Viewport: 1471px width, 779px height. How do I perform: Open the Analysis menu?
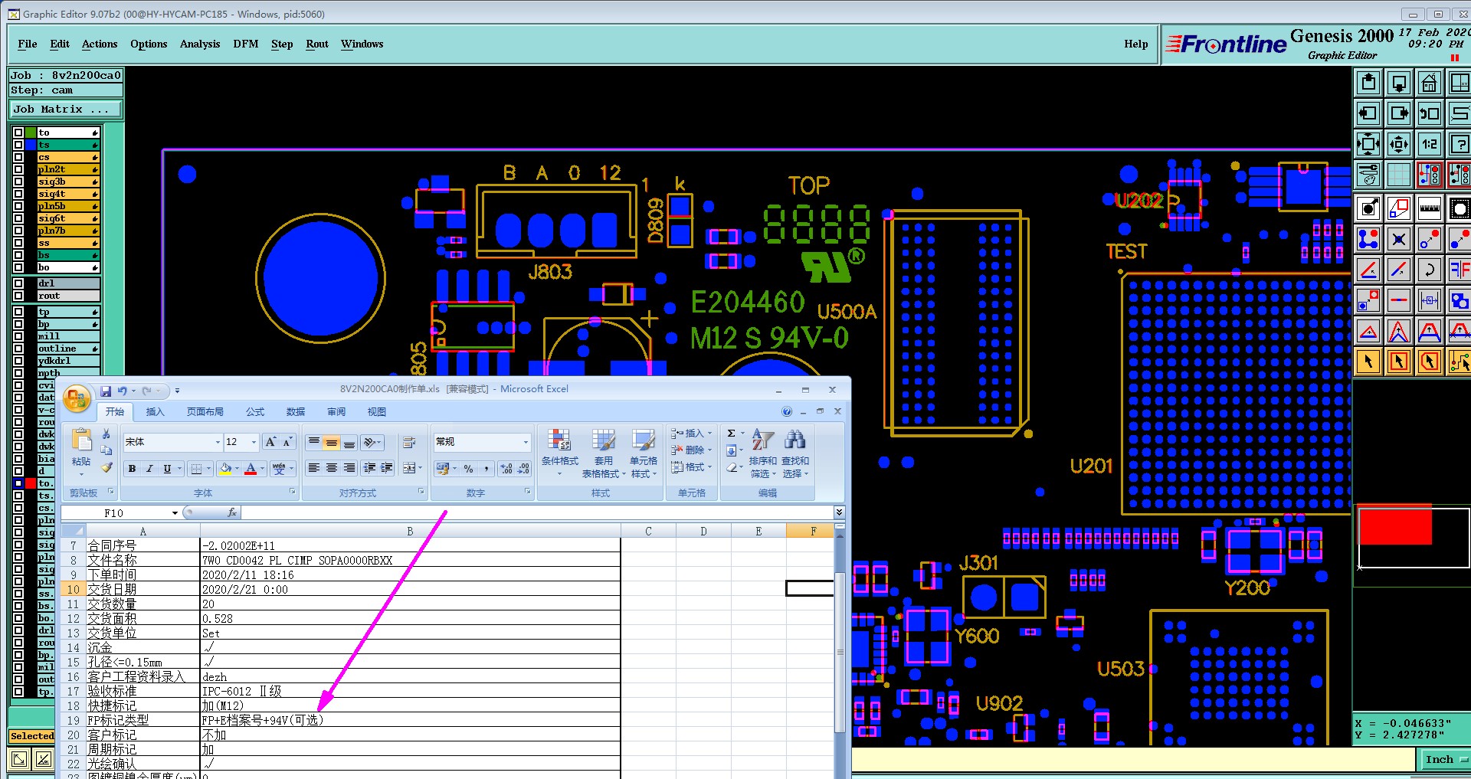coord(200,44)
